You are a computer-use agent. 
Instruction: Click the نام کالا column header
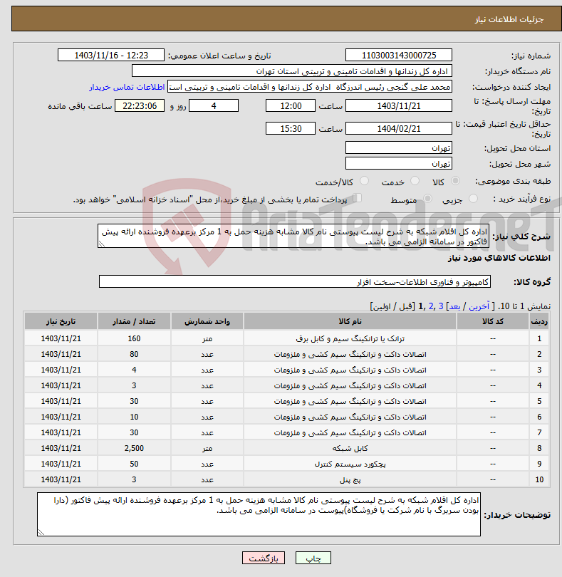point(350,321)
